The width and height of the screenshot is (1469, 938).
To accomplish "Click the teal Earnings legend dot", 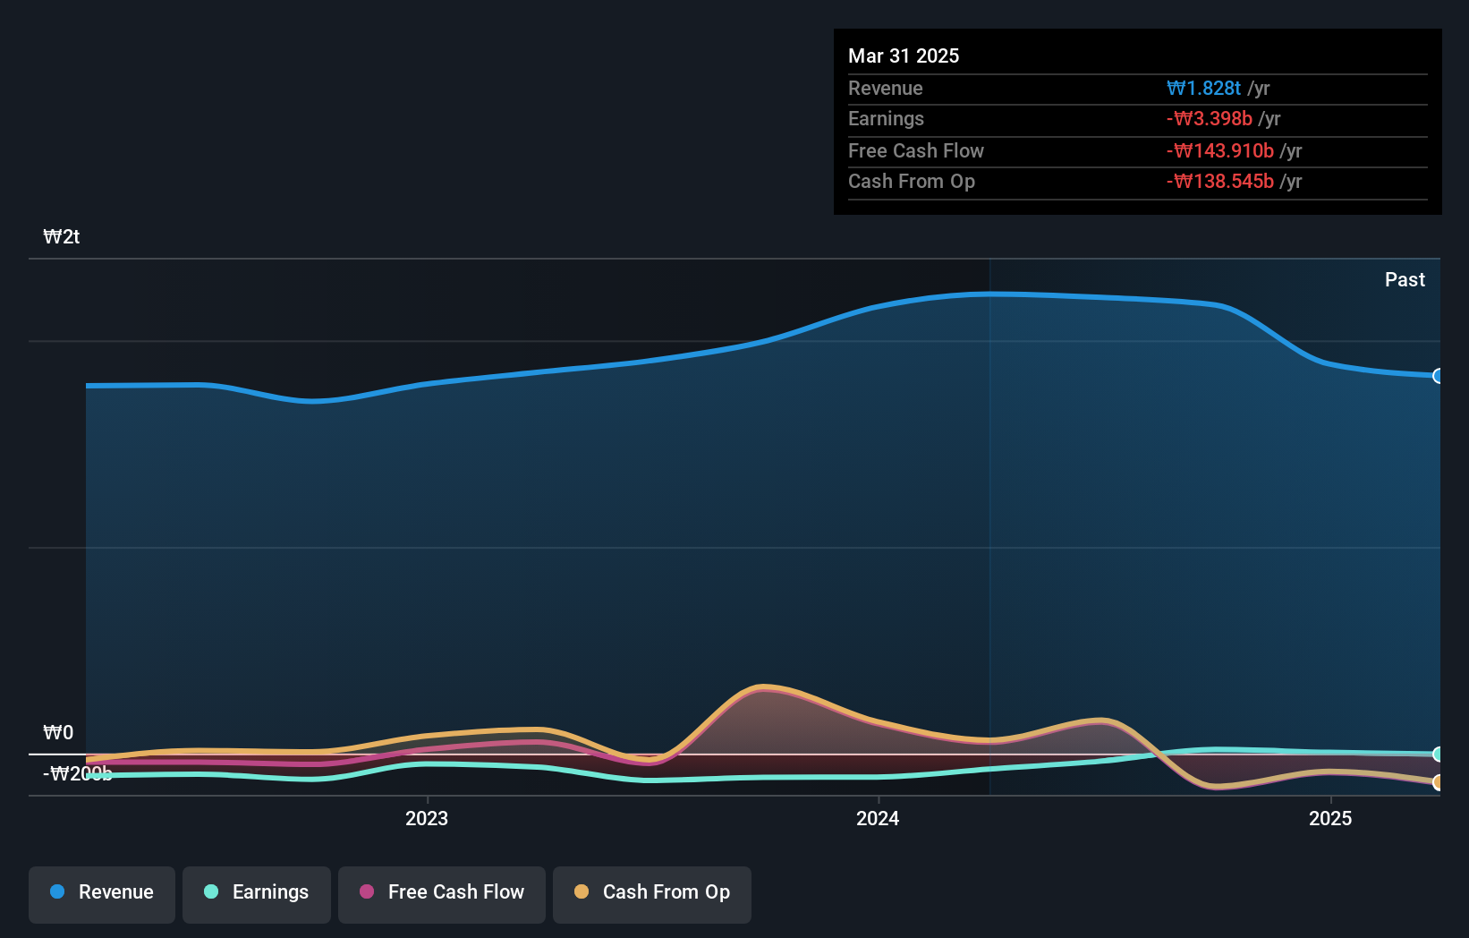I will 211,891.
